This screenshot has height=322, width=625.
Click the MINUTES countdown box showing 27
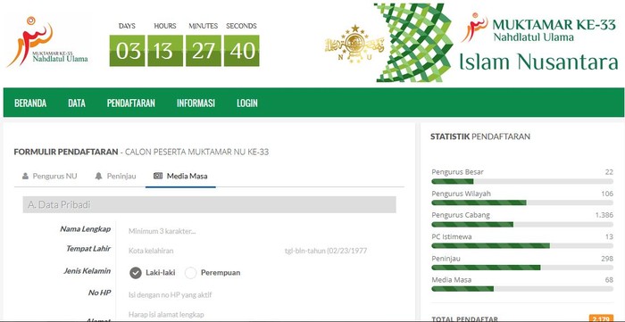204,51
